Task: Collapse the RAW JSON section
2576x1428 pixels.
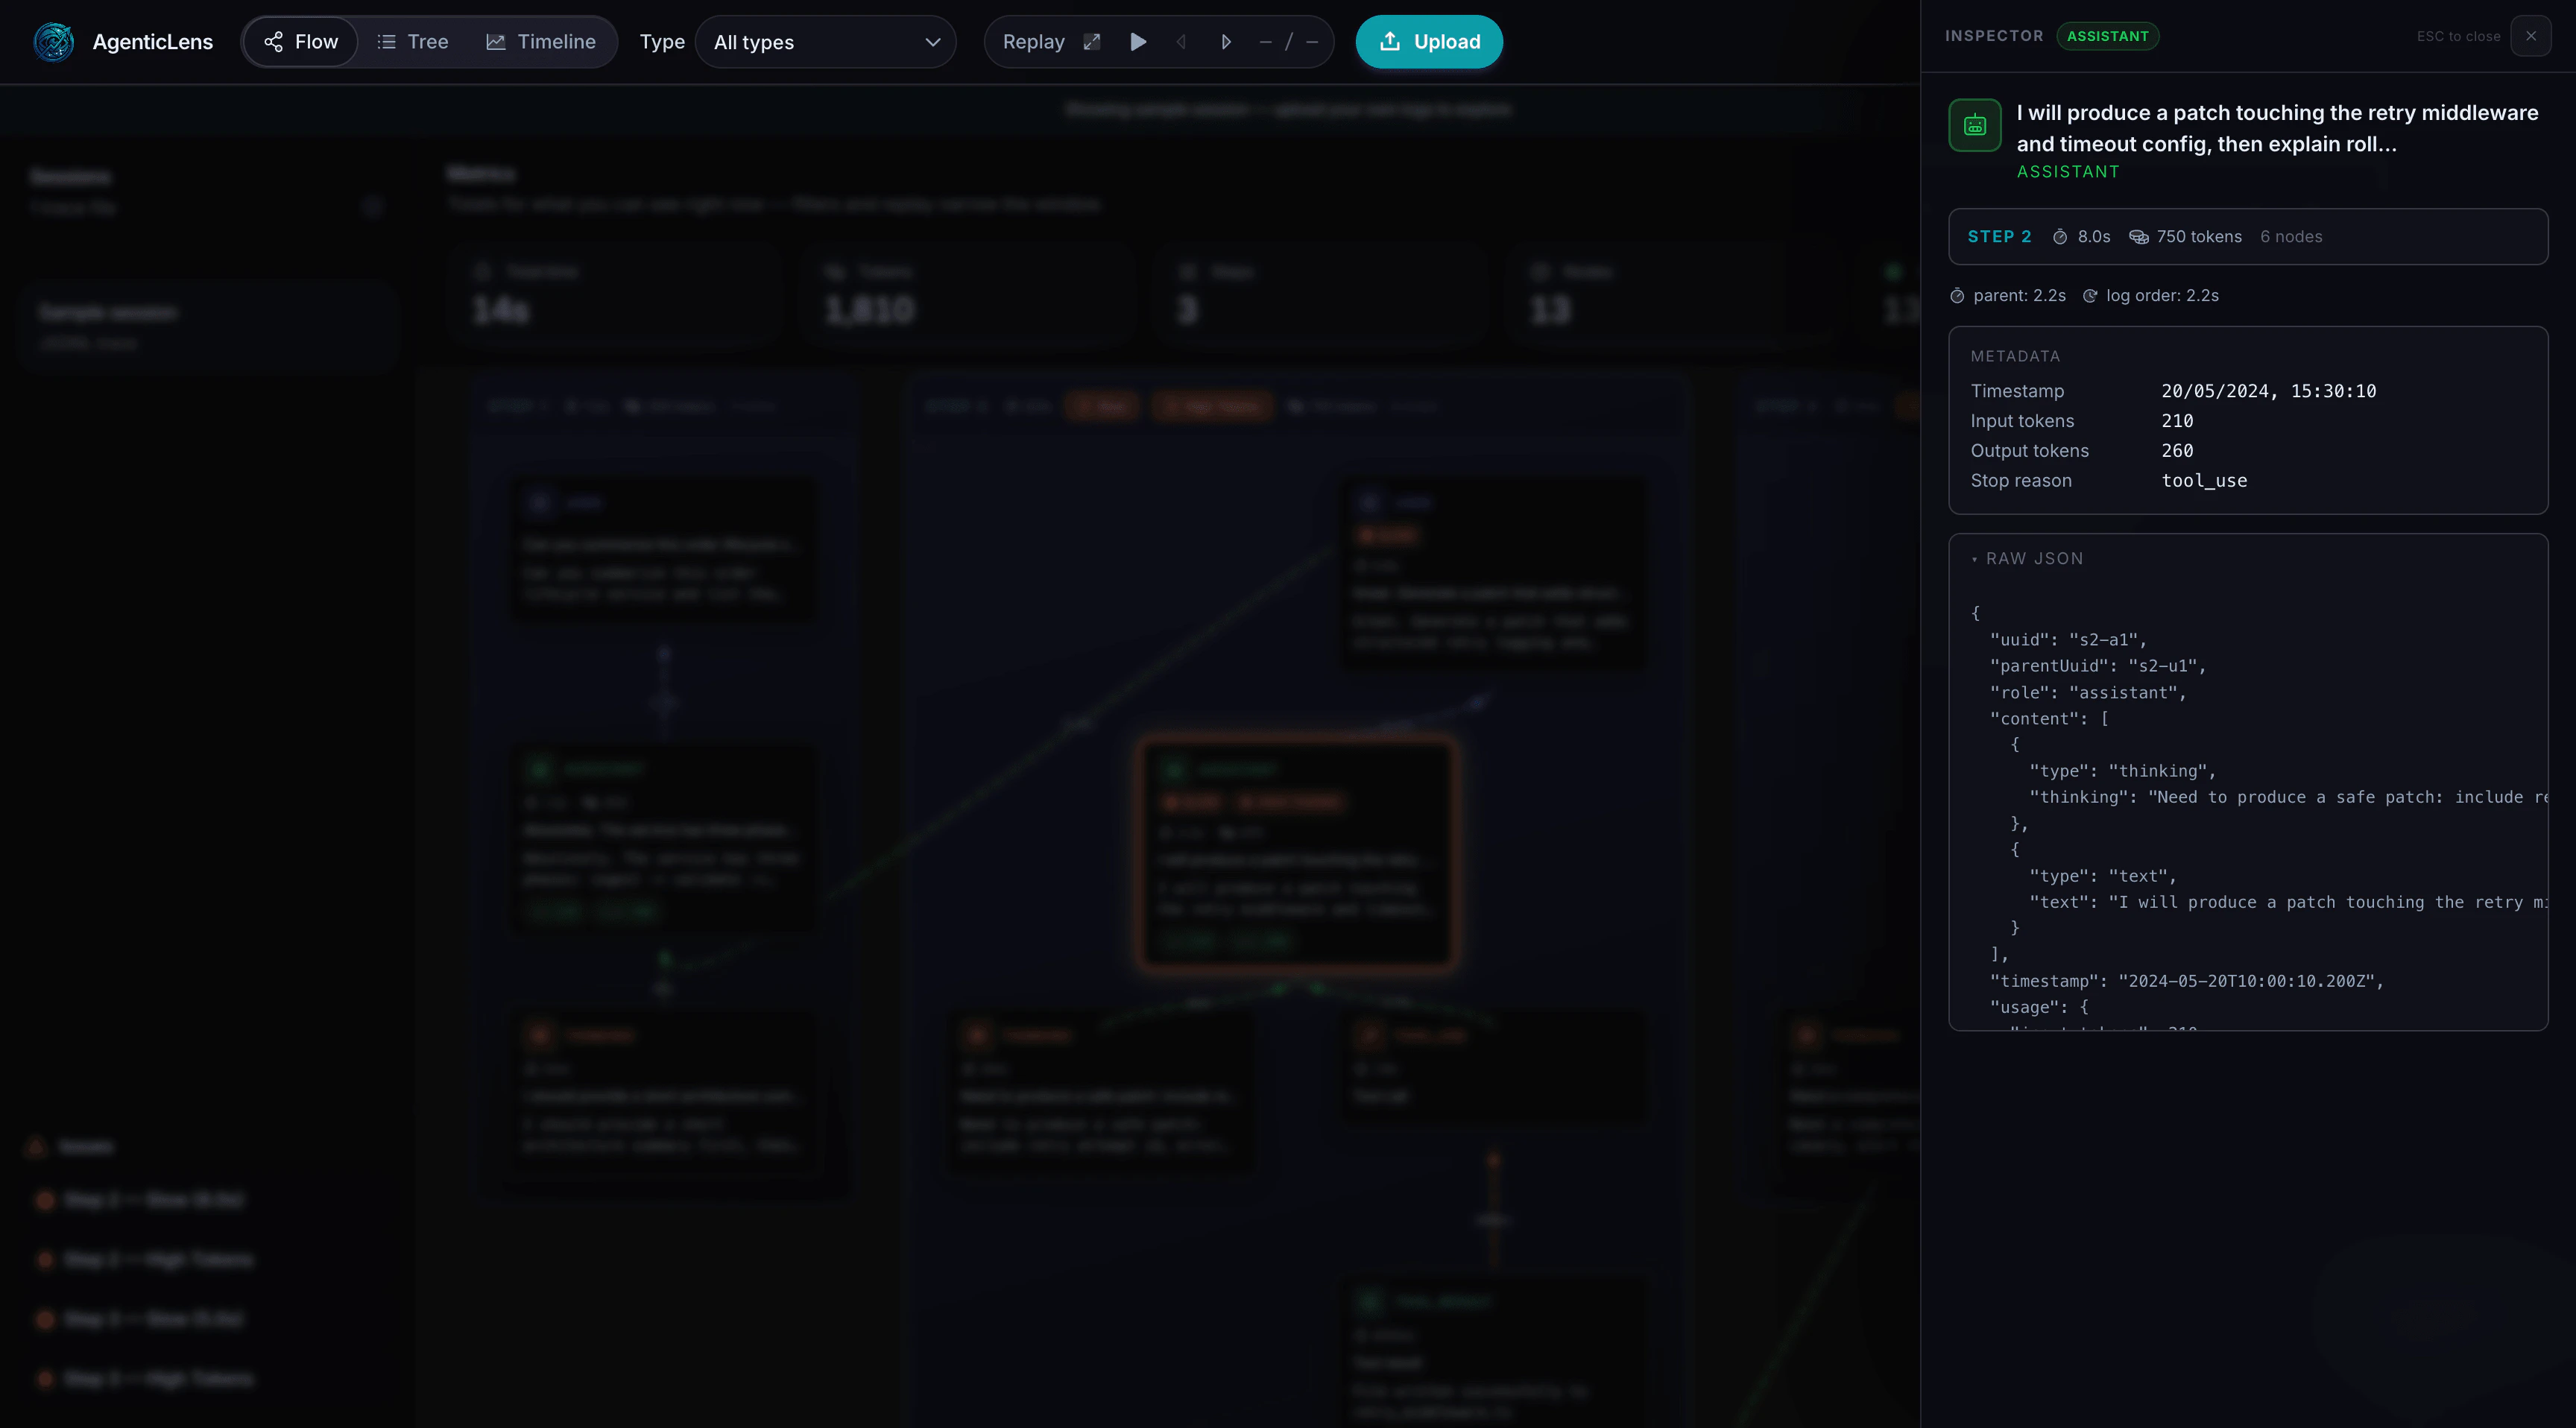Action: click(2027, 558)
